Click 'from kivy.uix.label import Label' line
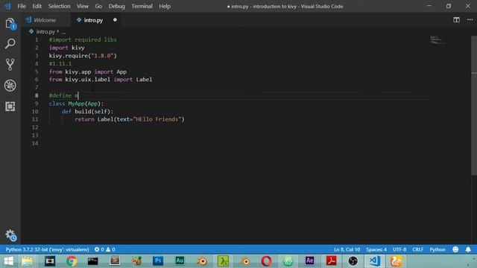477x268 pixels. [x=101, y=80]
